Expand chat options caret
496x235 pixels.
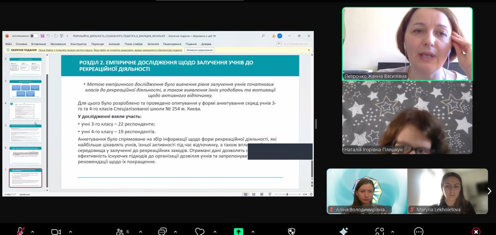point(175,232)
